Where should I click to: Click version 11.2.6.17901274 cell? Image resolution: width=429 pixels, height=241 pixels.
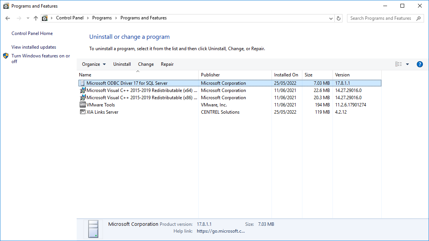350,105
